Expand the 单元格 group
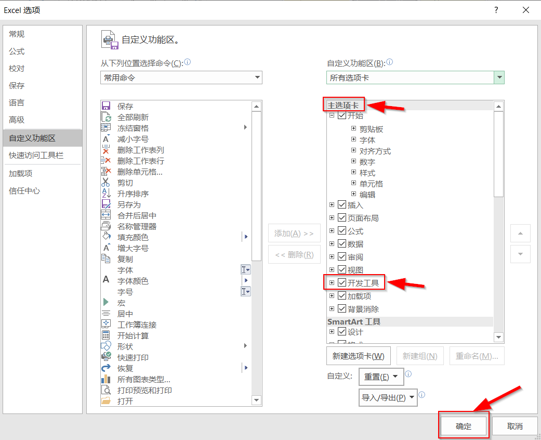Screen dimensions: 541x440 click(x=354, y=183)
